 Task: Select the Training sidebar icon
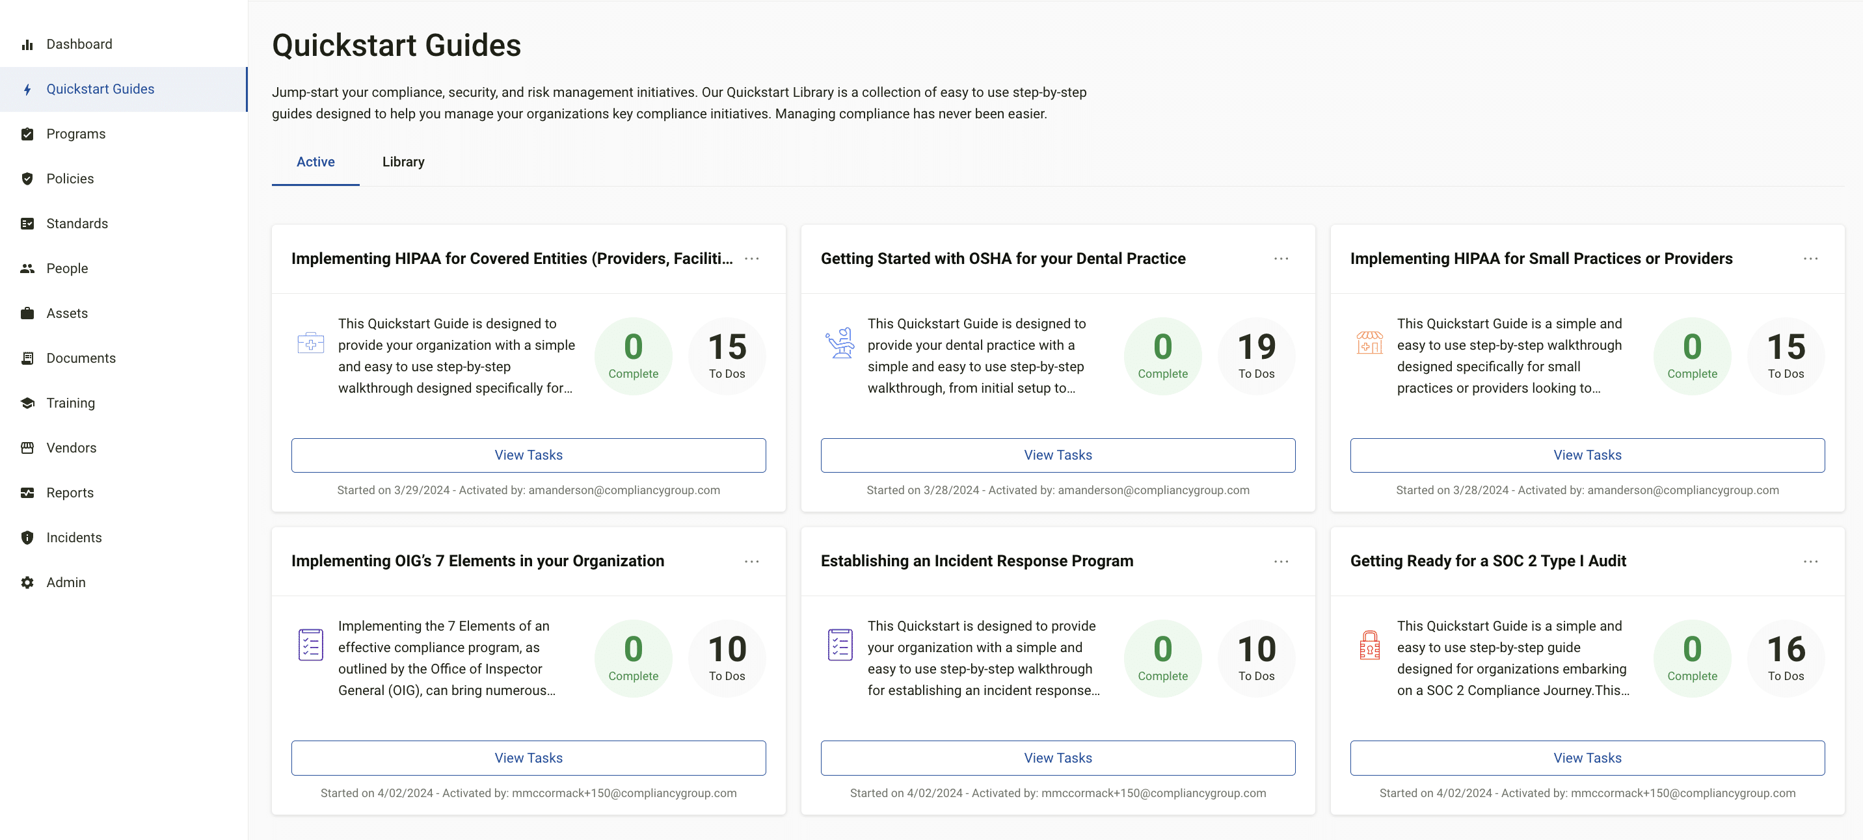pyautogui.click(x=27, y=402)
